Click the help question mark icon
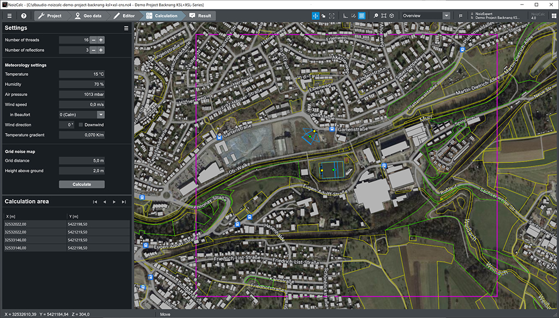Viewport: 559px width, 318px height. pyautogui.click(x=23, y=16)
